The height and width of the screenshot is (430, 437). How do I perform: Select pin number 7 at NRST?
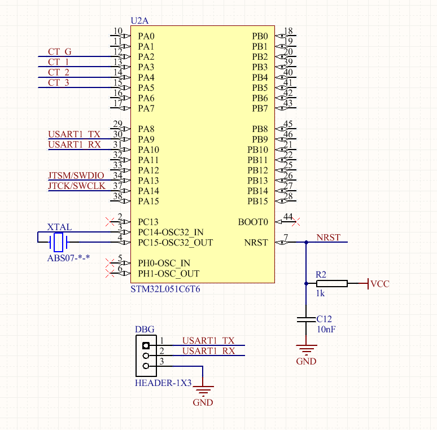[286, 237]
